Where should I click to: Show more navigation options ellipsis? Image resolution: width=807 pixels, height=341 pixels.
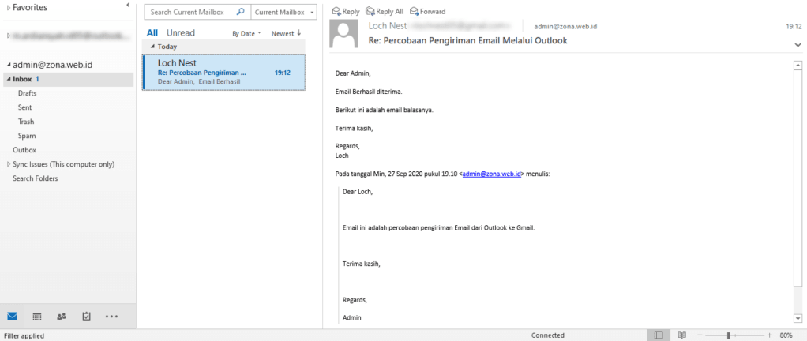tap(111, 317)
